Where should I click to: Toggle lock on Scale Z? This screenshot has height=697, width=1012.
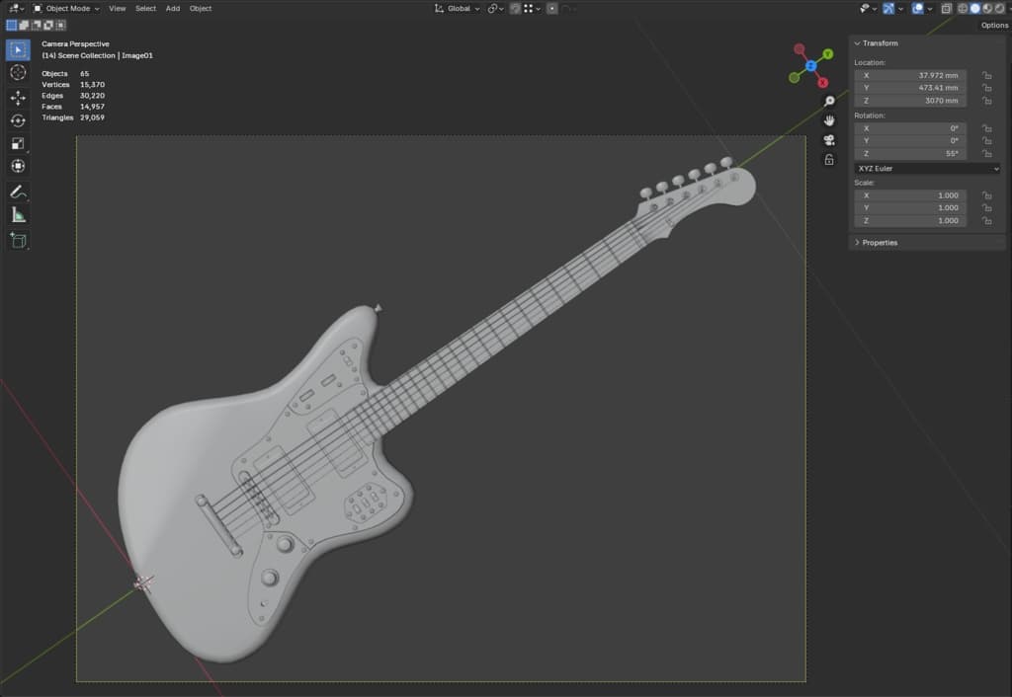[987, 220]
